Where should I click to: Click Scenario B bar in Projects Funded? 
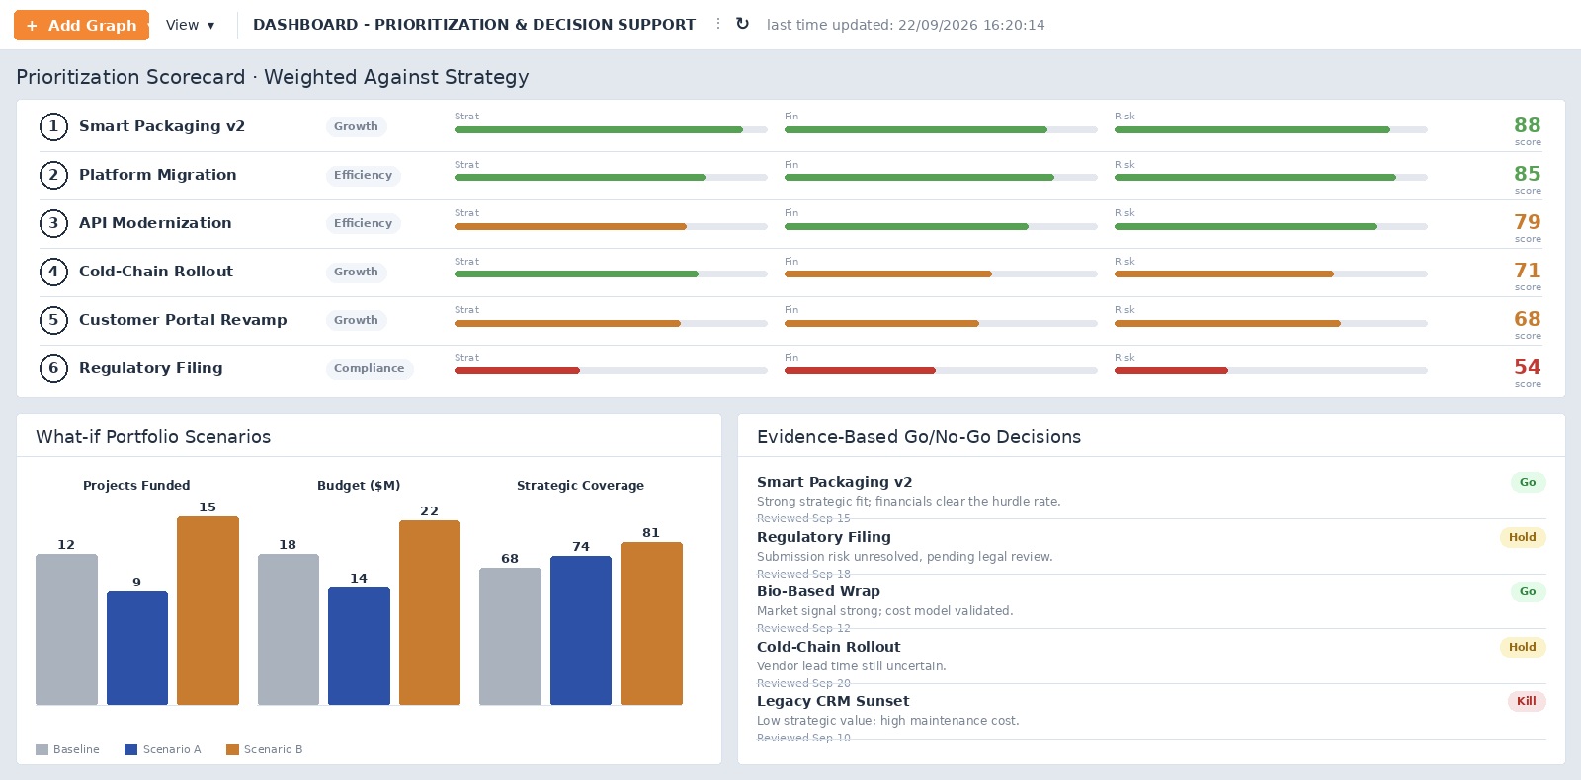click(208, 611)
